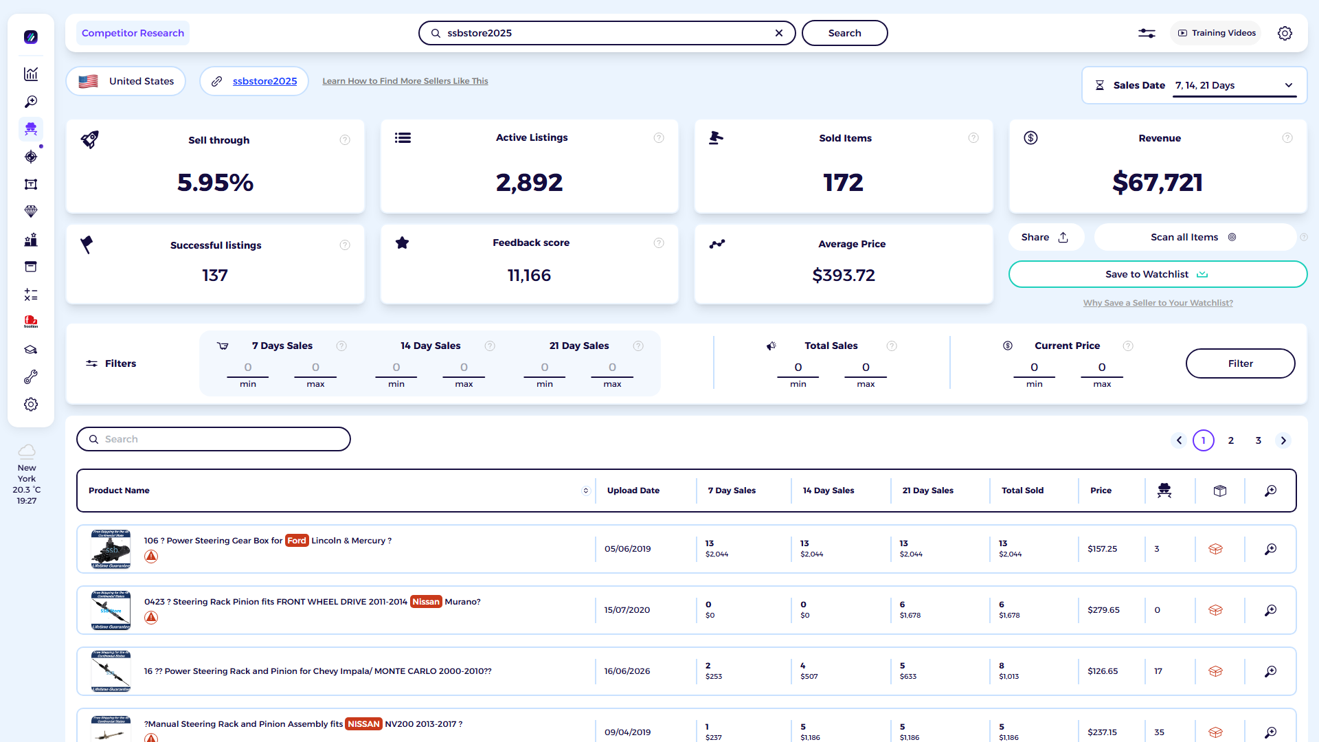1319x742 pixels.
Task: Clear the search box with X icon
Action: click(779, 33)
